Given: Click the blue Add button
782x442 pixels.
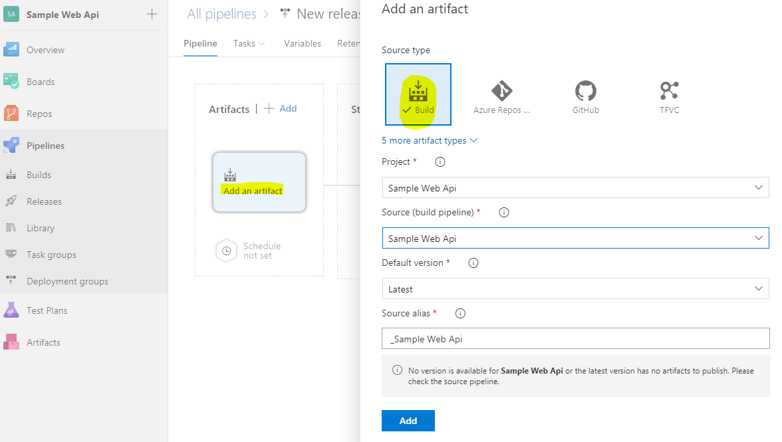Looking at the screenshot, I should [x=408, y=421].
